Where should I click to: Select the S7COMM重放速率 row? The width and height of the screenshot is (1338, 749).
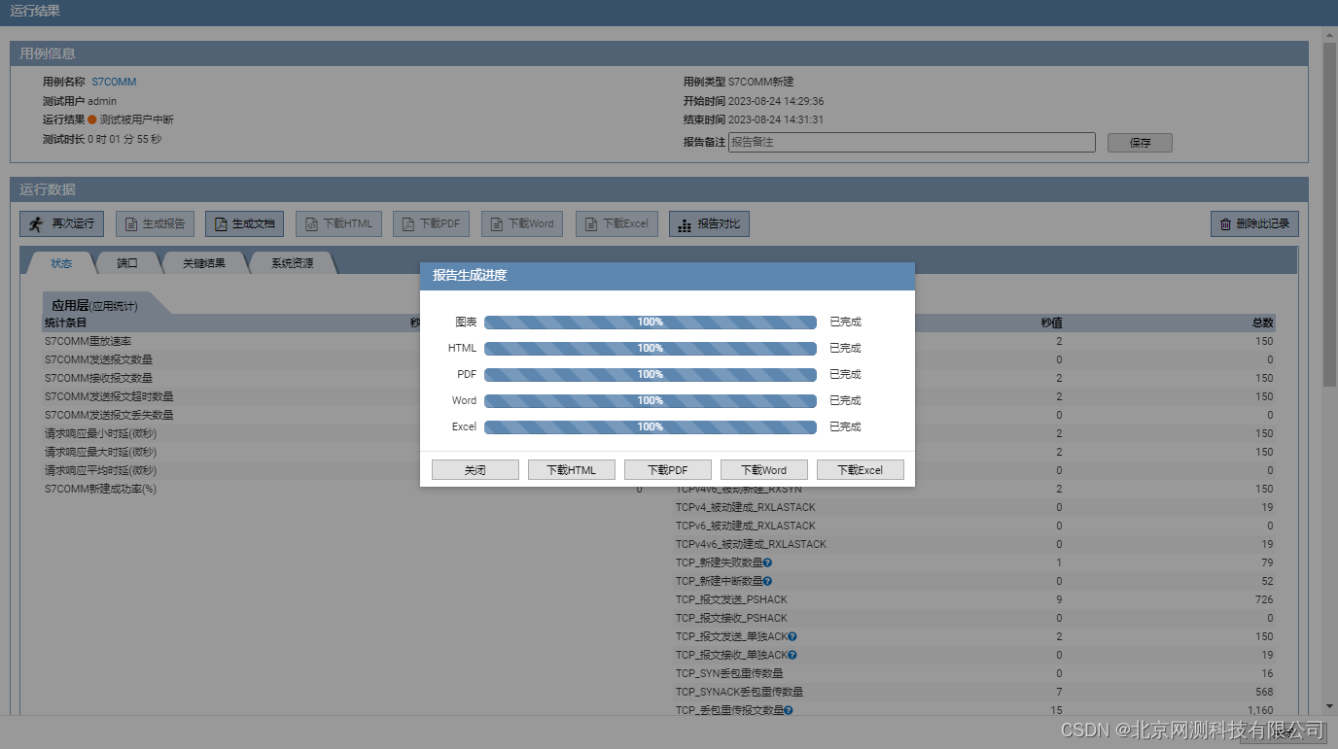pyautogui.click(x=343, y=341)
